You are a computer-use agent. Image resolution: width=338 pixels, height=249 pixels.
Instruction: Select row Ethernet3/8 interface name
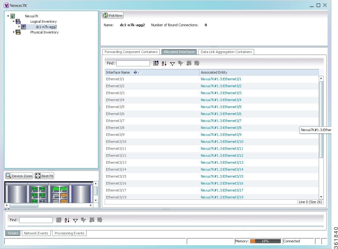[x=115, y=128]
